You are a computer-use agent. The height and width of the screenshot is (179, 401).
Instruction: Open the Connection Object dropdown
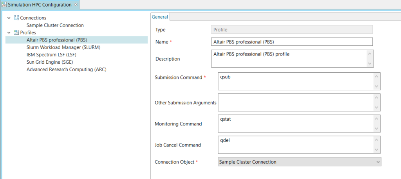300,162
